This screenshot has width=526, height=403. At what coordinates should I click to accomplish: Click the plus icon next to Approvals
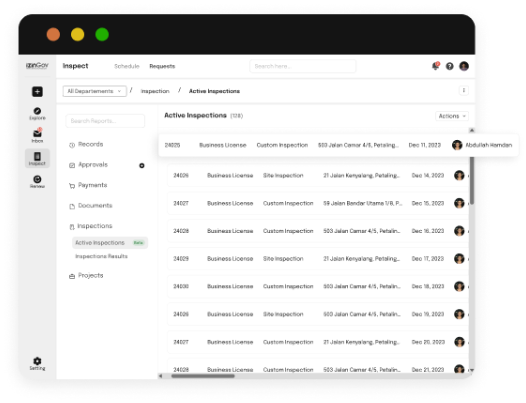click(x=142, y=166)
